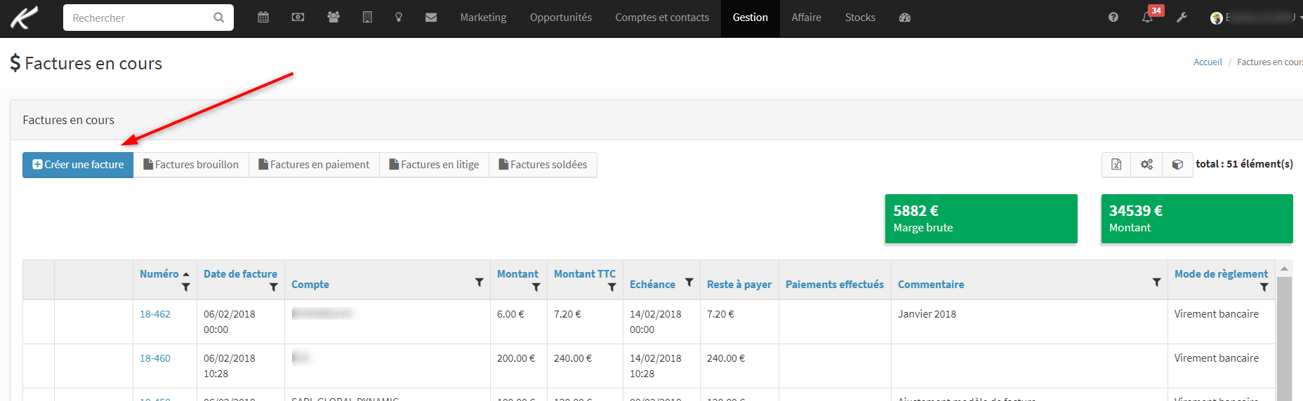The image size is (1303, 401).
Task: Sort by Commentaire column header
Action: (x=931, y=285)
